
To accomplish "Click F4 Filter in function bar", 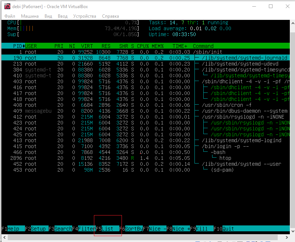I will point(84,229).
